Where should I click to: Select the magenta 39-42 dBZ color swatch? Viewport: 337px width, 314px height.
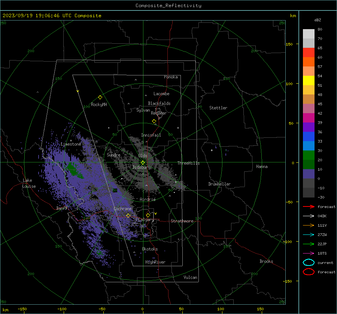tap(309, 118)
